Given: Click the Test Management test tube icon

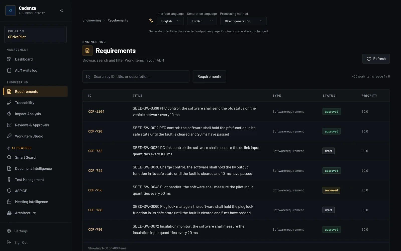Looking at the screenshot, I should tap(9, 180).
